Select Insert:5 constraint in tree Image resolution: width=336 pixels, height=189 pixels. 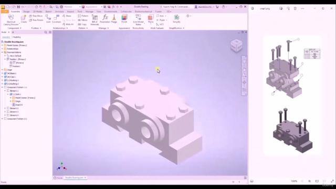coord(17,105)
